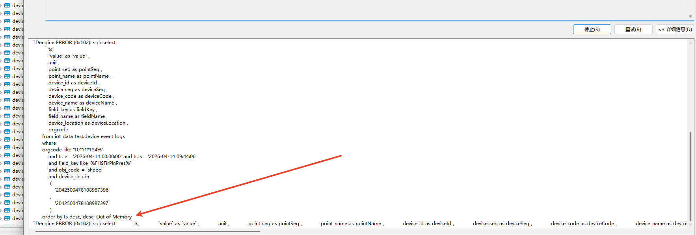Collapse details with << 详细信息(D)
Viewport: 696px width, 235px height.
675,30
